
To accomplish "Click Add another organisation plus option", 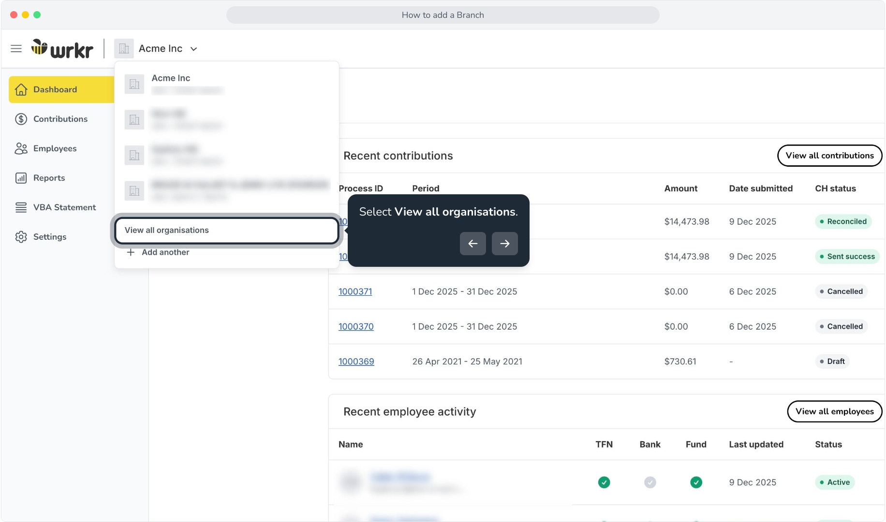I will point(158,252).
